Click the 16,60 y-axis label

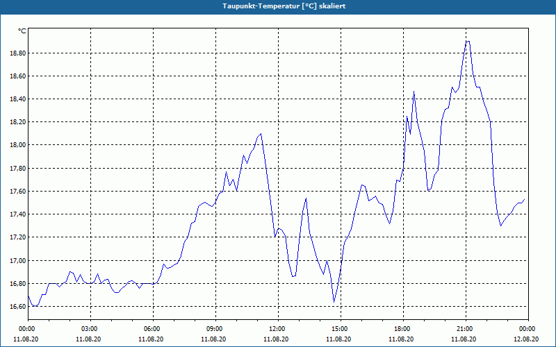[17, 307]
